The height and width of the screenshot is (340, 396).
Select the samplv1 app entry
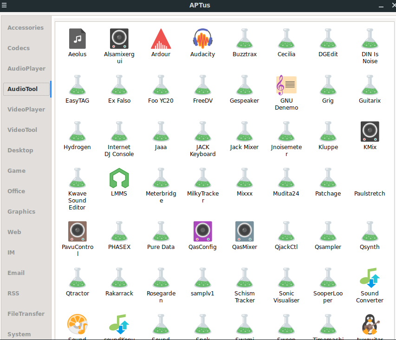click(x=202, y=282)
